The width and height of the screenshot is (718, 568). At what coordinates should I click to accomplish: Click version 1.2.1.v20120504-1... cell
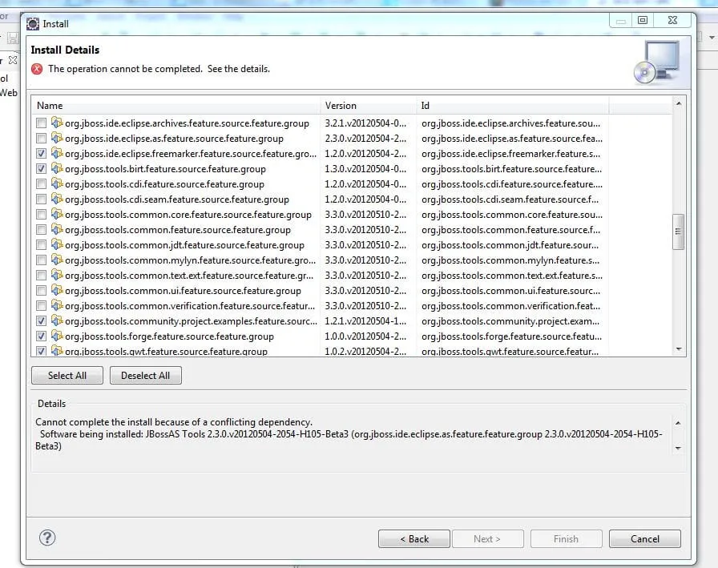pos(365,320)
